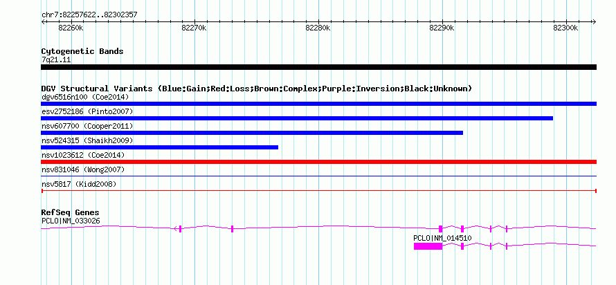This screenshot has height=285, width=616.
Task: Click the 82280k ruler tick label
Action: (x=318, y=28)
